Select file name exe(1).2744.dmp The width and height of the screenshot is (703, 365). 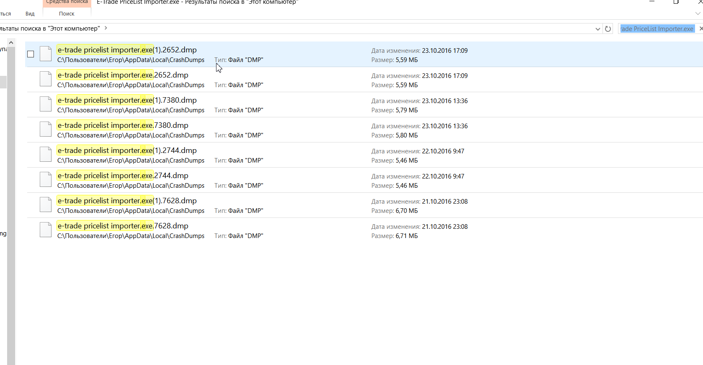pos(127,150)
